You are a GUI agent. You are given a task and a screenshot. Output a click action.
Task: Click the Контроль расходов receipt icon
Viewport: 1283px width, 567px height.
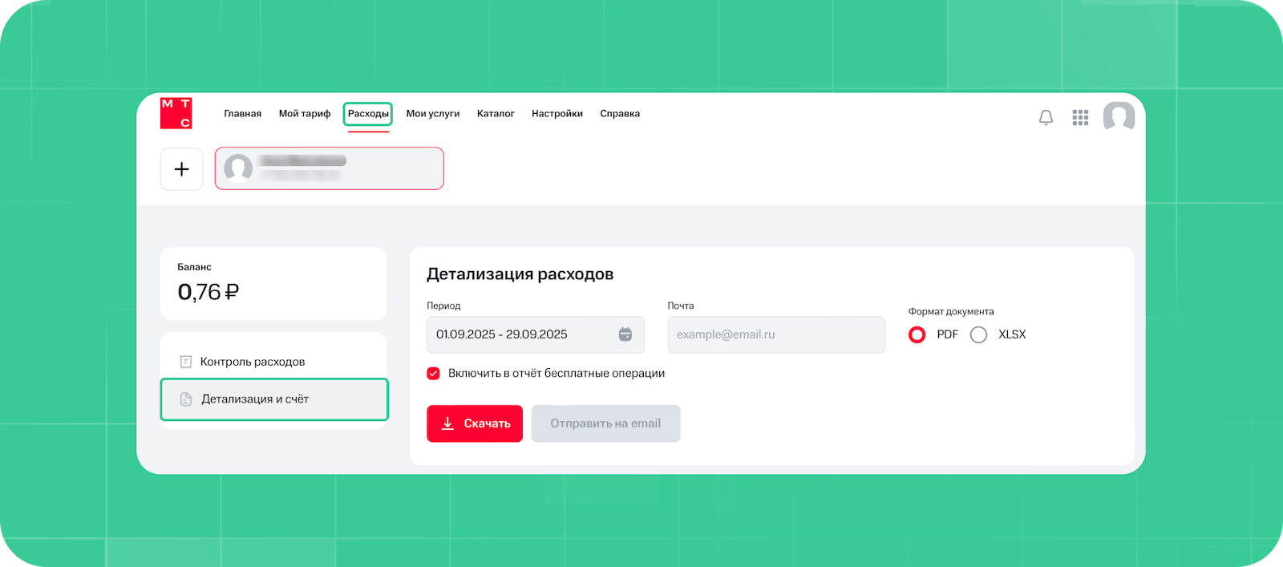(x=186, y=362)
